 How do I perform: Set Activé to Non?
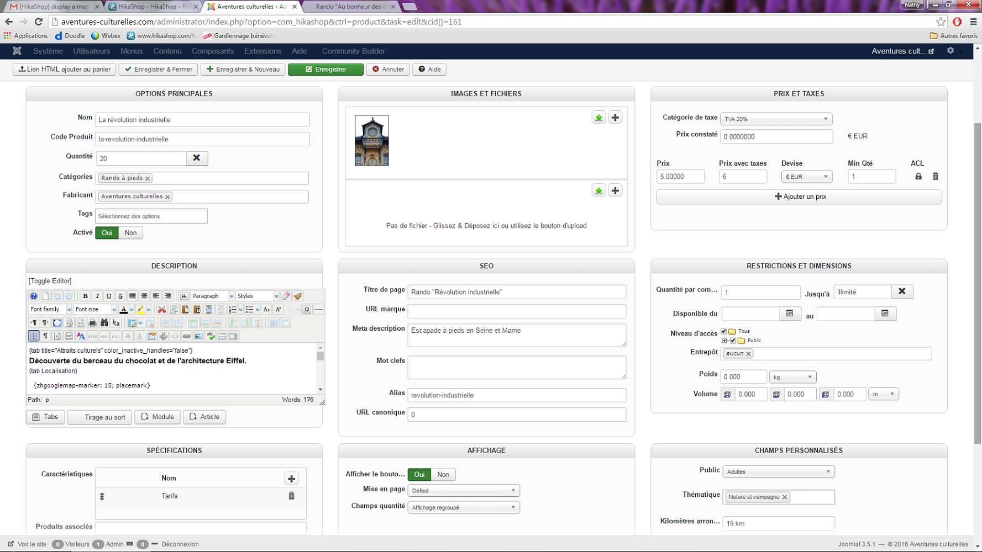[x=130, y=233]
